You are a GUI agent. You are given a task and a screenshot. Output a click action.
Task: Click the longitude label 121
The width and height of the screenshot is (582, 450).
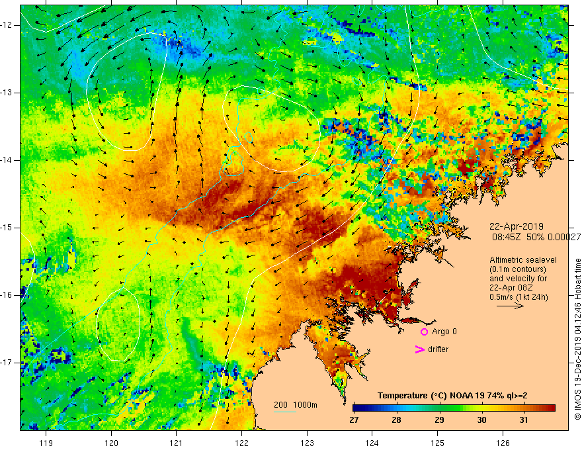point(177,443)
